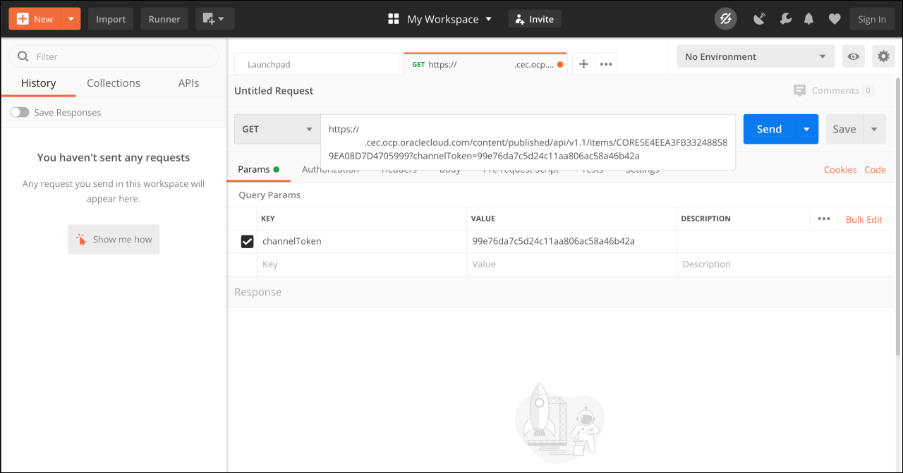Click the New button
This screenshot has height=473, width=903.
35,19
